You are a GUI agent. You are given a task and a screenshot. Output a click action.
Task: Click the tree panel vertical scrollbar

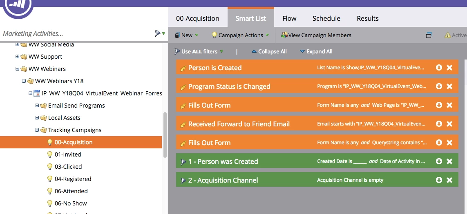tap(165, 135)
